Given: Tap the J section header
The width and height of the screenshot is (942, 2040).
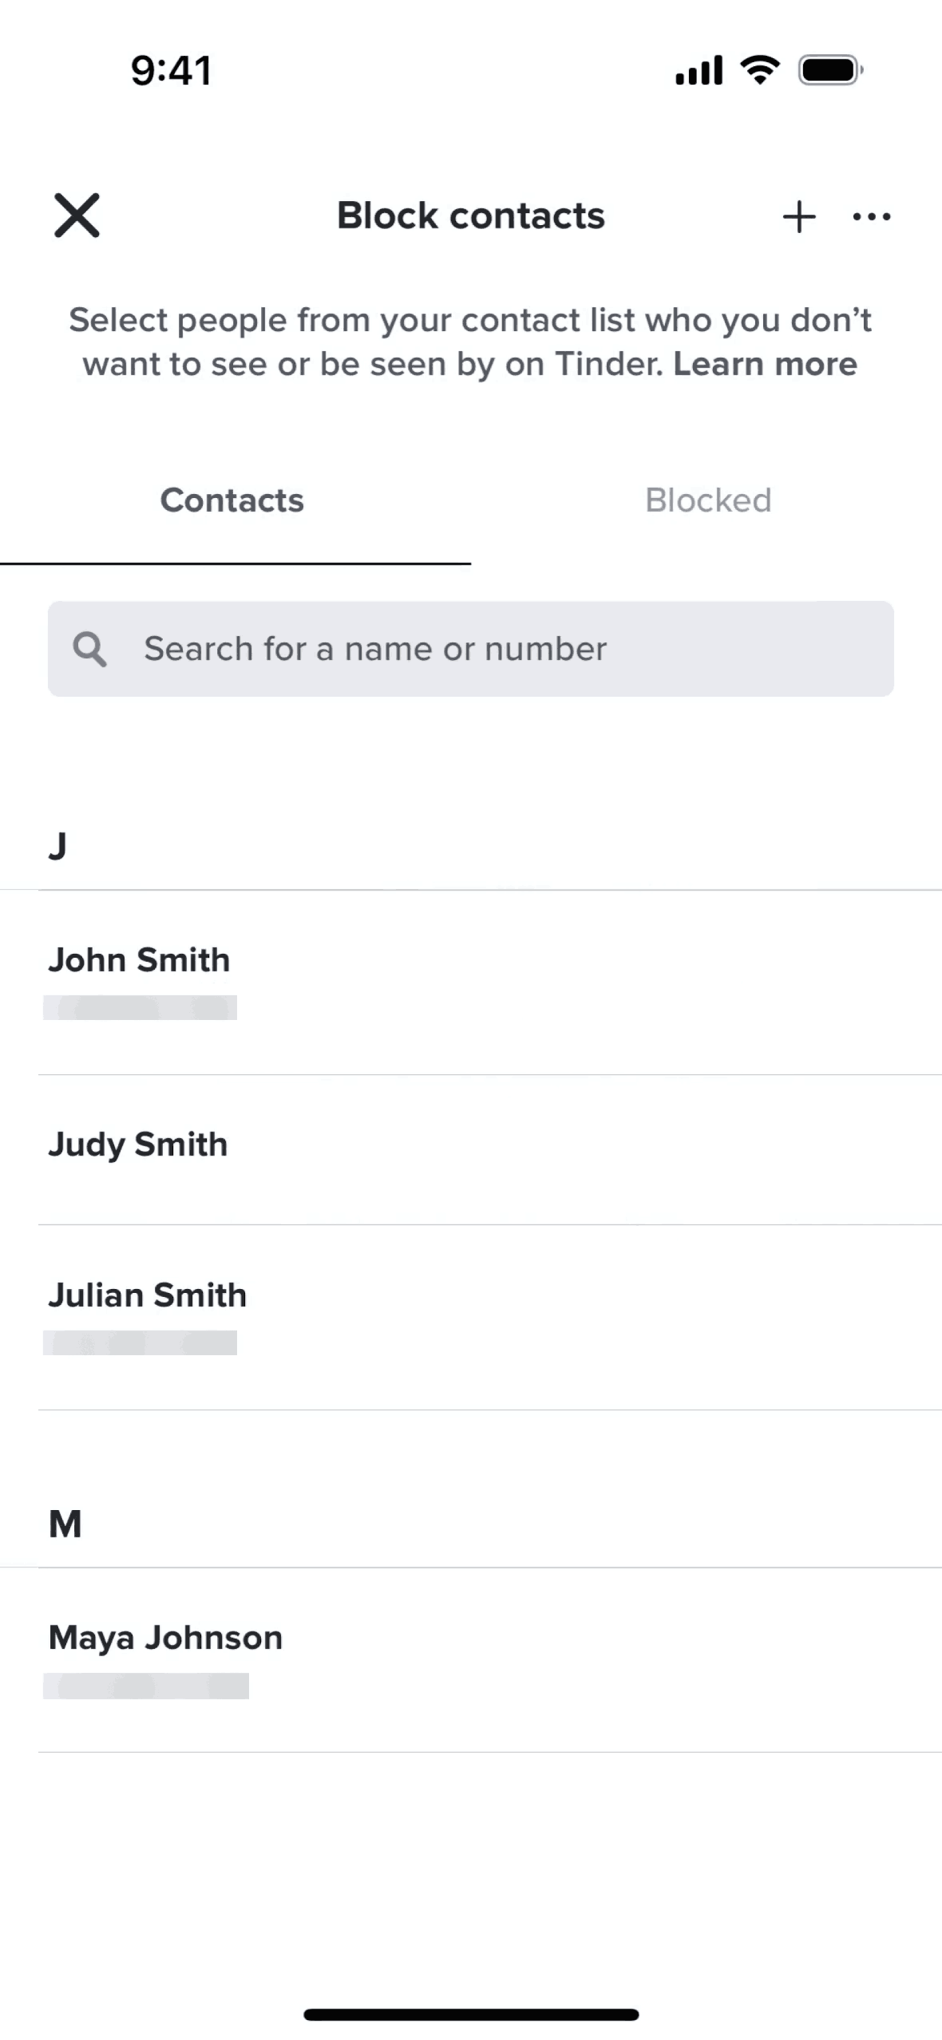Looking at the screenshot, I should point(57,845).
